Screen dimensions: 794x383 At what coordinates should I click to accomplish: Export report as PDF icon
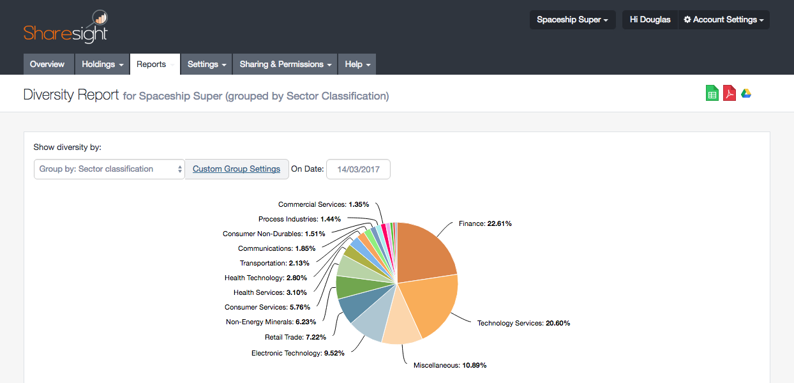(730, 93)
